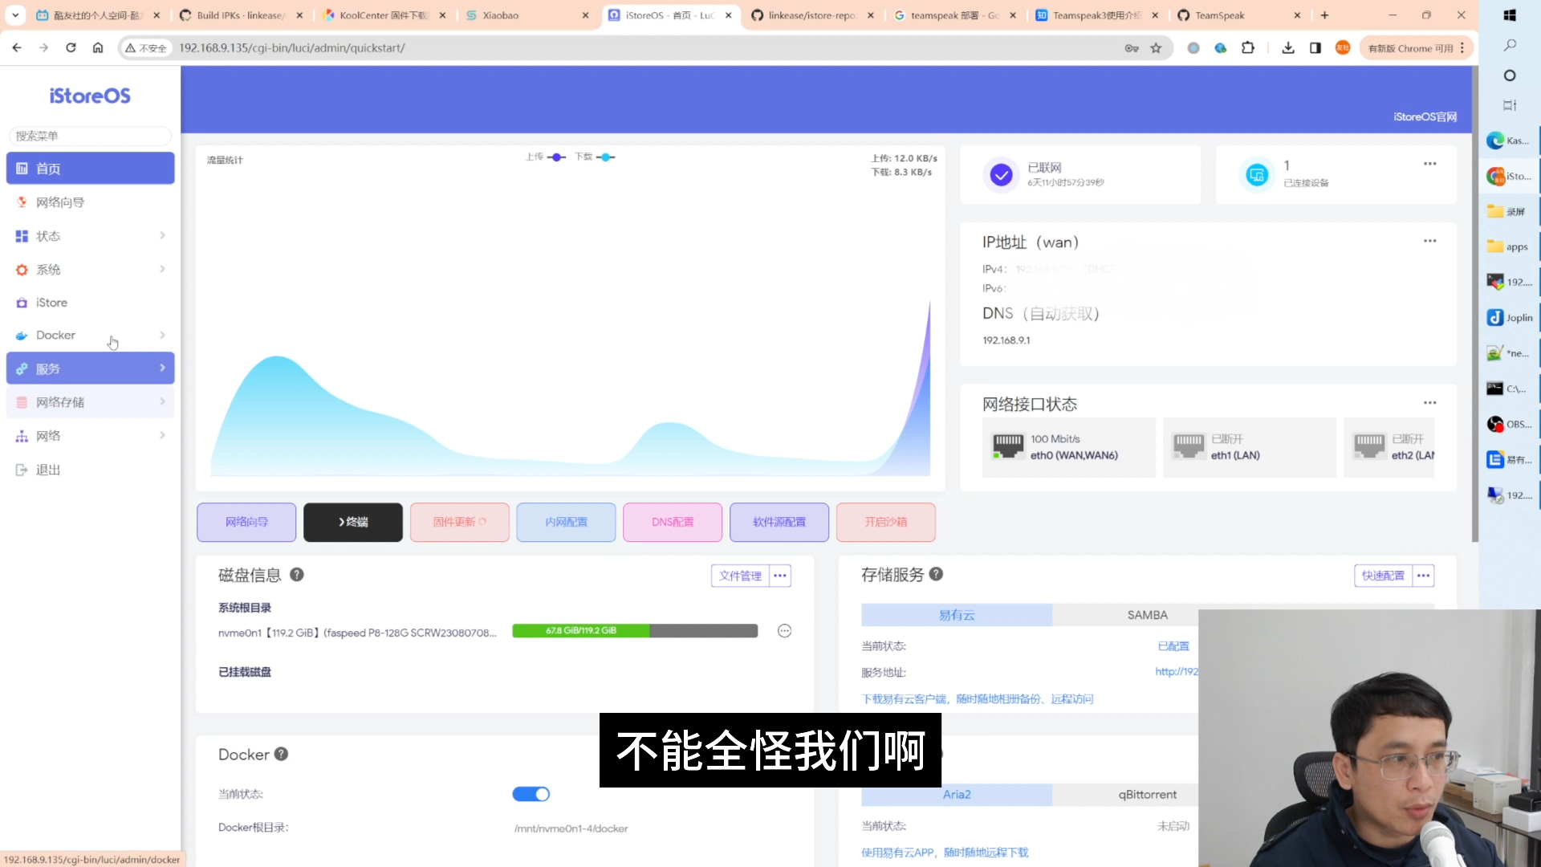1541x867 pixels.
Task: Switch to the SAMBA storage tab
Action: (1147, 615)
